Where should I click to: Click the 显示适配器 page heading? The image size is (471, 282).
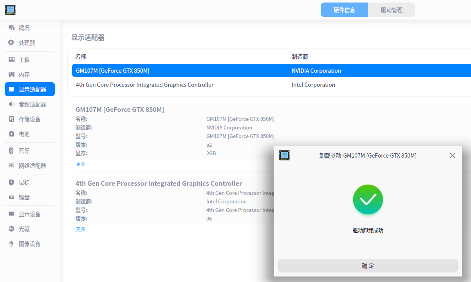[88, 38]
